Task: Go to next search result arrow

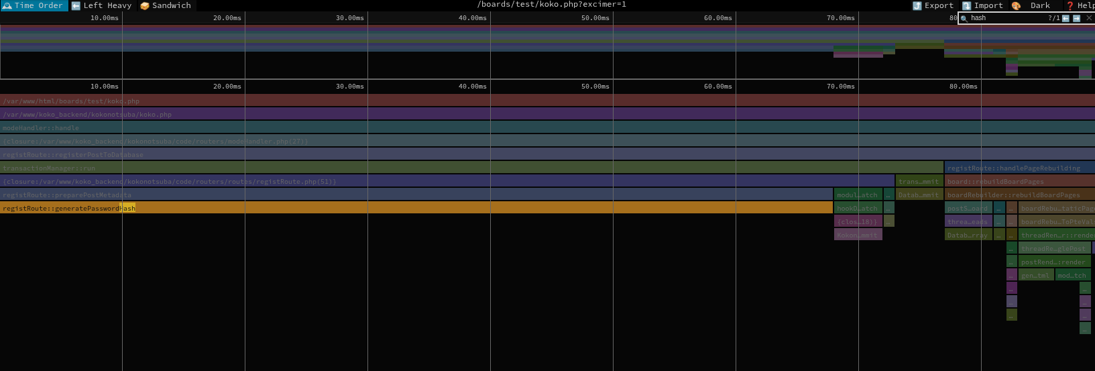Action: 1076,18
